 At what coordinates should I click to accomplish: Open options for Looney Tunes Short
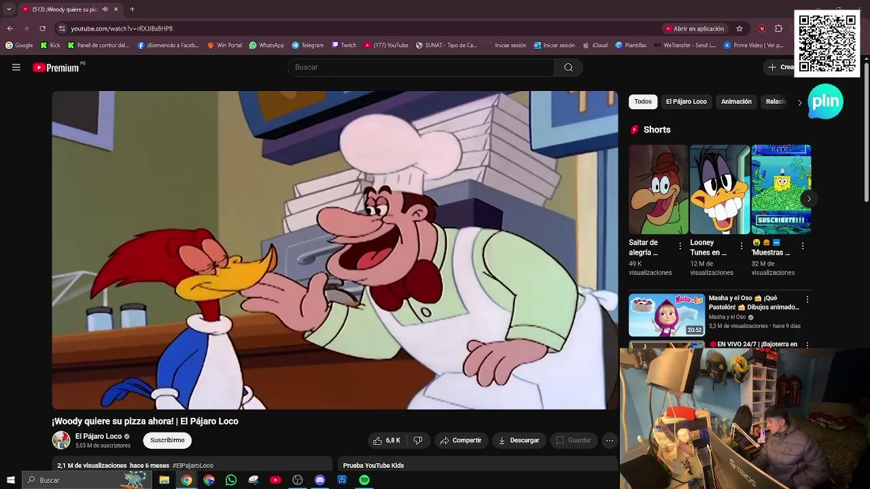(742, 247)
